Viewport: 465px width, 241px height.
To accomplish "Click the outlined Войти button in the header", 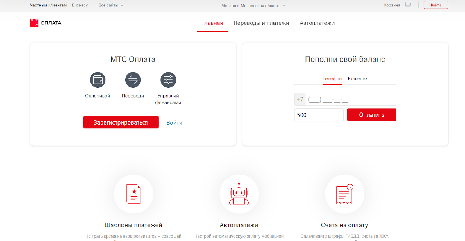I will pos(436,5).
